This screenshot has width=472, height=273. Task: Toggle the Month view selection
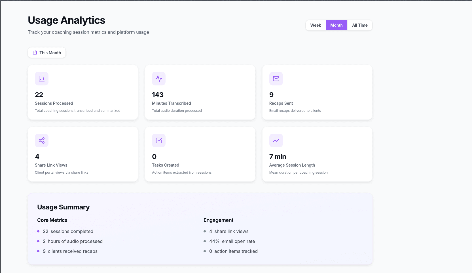[x=336, y=25]
